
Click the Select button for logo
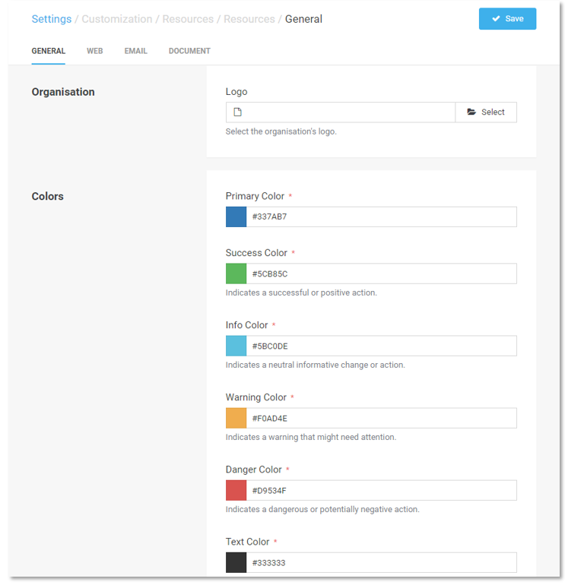(x=486, y=112)
